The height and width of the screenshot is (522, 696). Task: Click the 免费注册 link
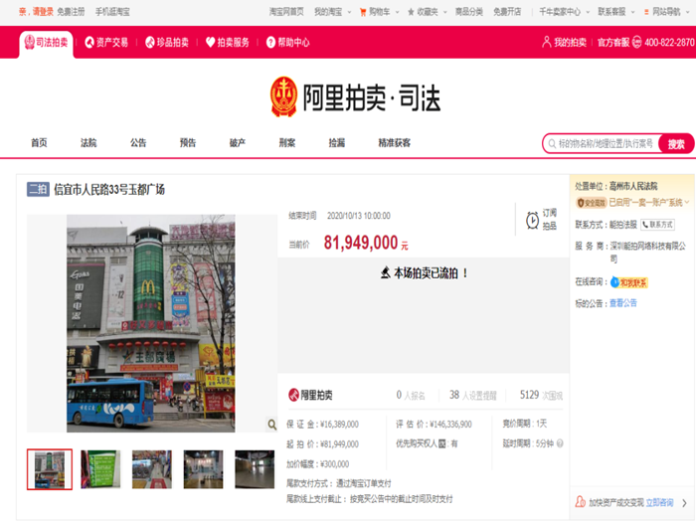pos(71,12)
